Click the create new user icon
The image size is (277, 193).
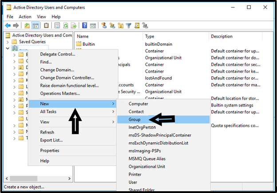pyautogui.click(x=104, y=25)
